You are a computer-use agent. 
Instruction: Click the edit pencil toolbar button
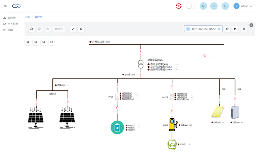[40, 29]
